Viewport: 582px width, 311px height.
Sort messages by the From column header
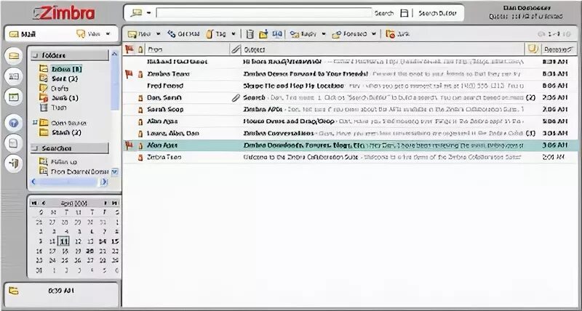tap(188, 49)
